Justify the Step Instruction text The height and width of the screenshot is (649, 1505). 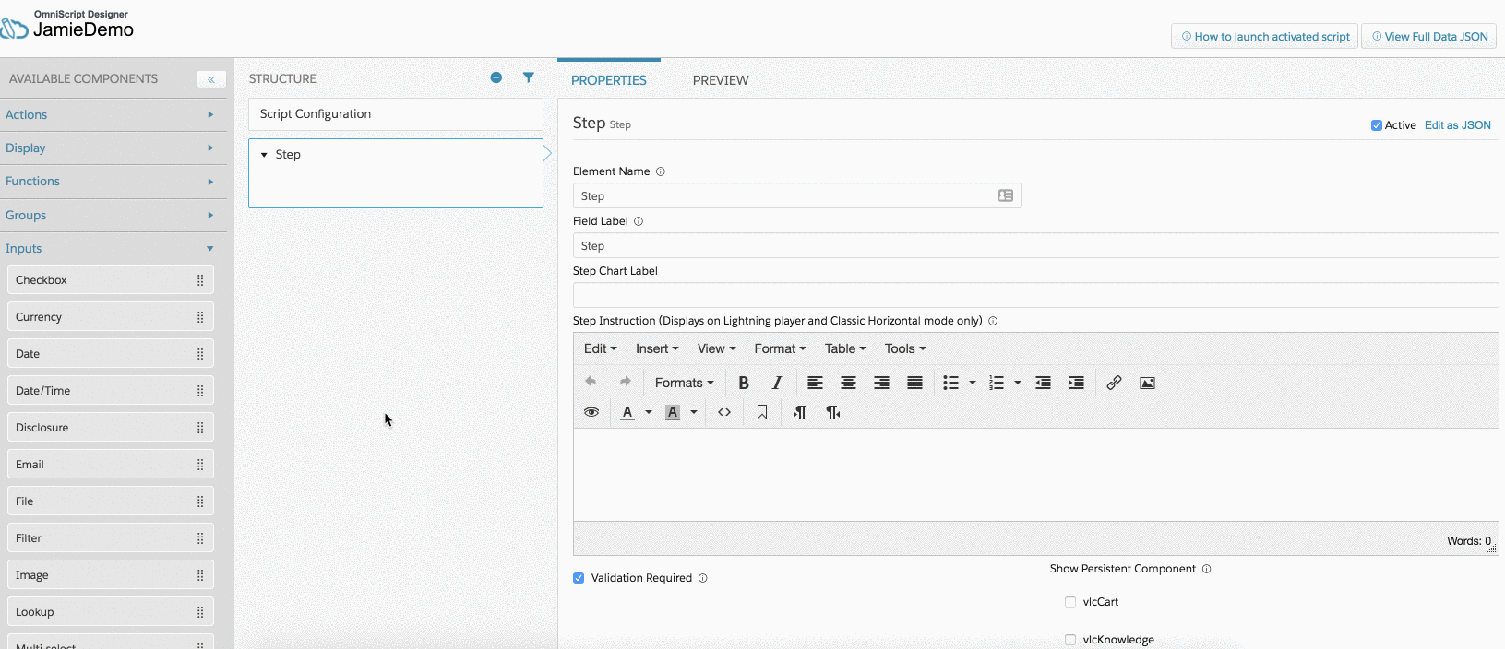tap(914, 383)
